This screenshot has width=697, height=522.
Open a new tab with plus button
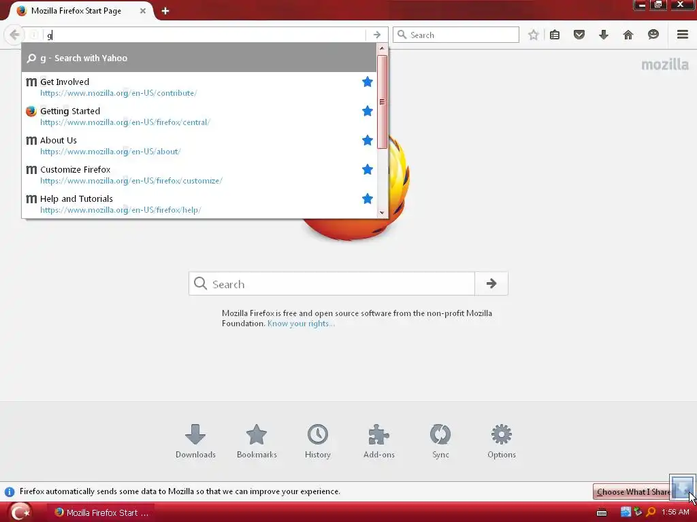[x=165, y=11]
